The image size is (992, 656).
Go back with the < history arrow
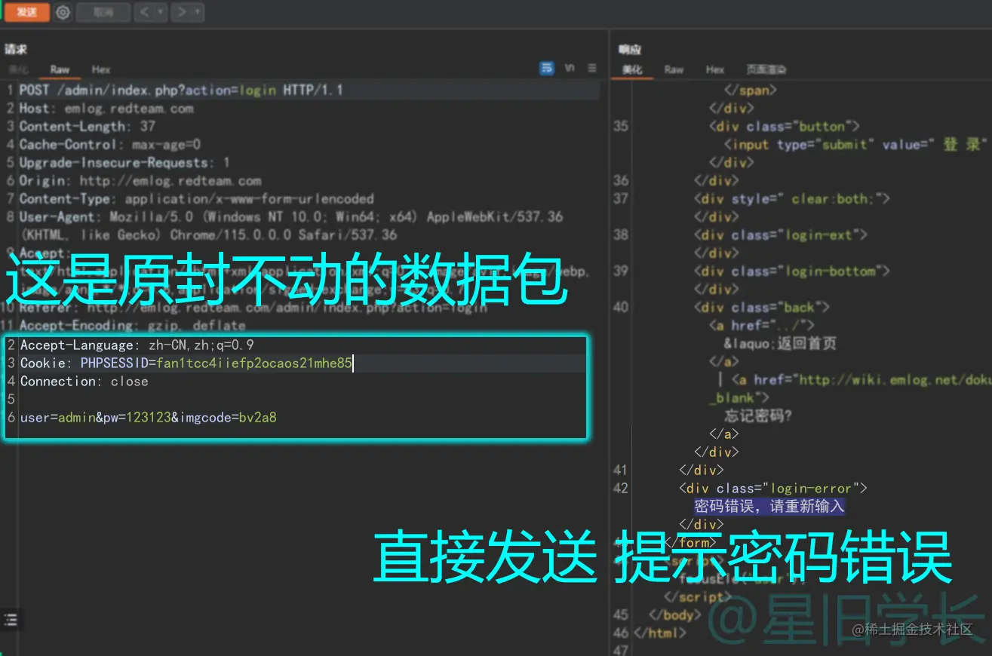(x=143, y=12)
